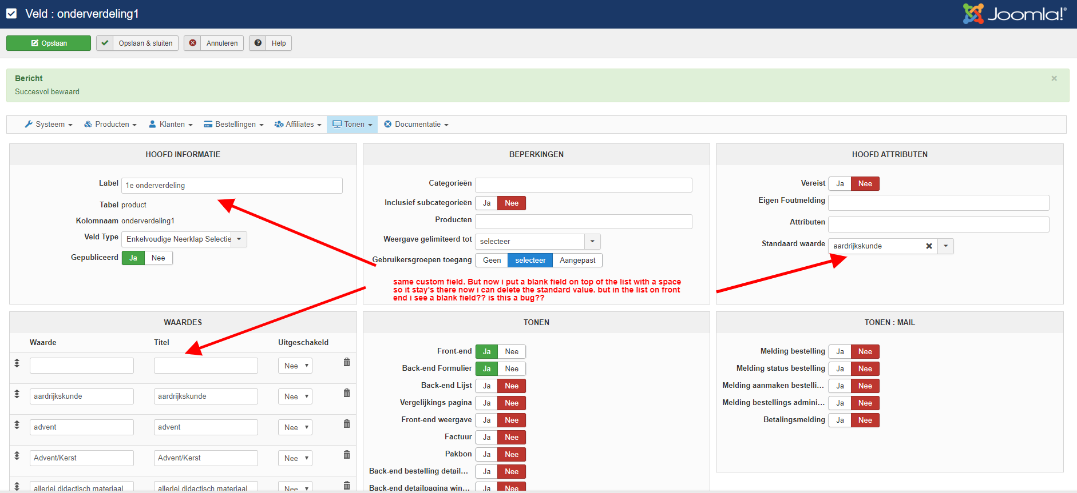The width and height of the screenshot is (1077, 493).
Task: Click the blank Waarde input in first row
Action: [82, 366]
